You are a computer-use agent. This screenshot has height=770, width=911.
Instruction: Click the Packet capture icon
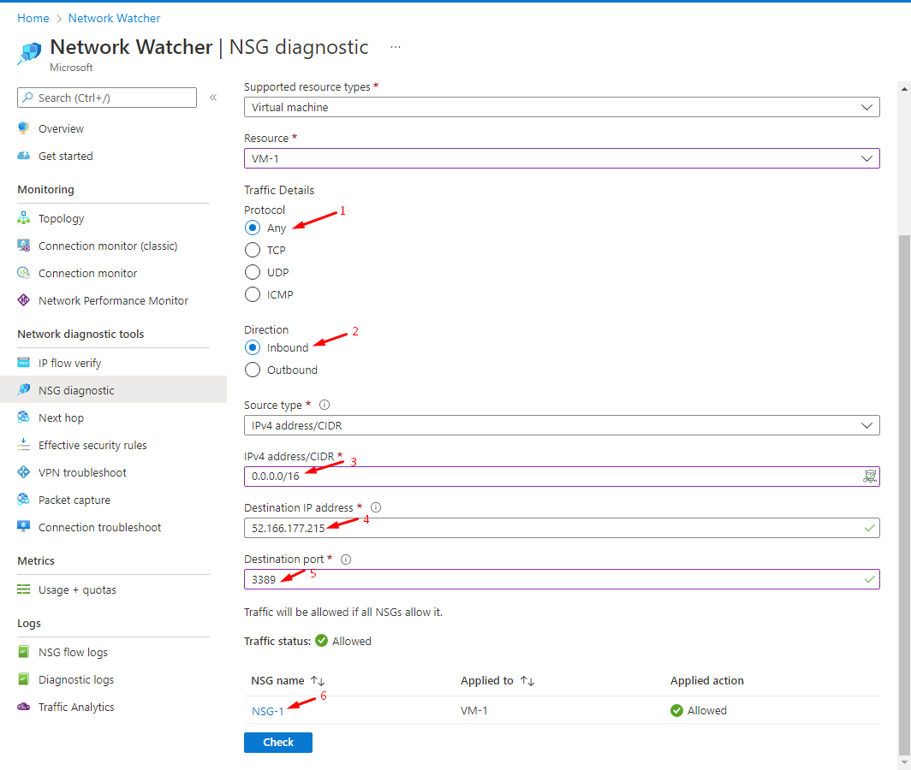[x=23, y=500]
